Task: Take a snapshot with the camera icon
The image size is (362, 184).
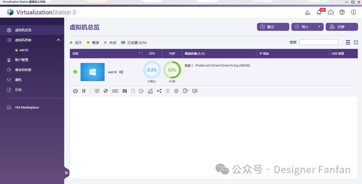Action: 125,91
